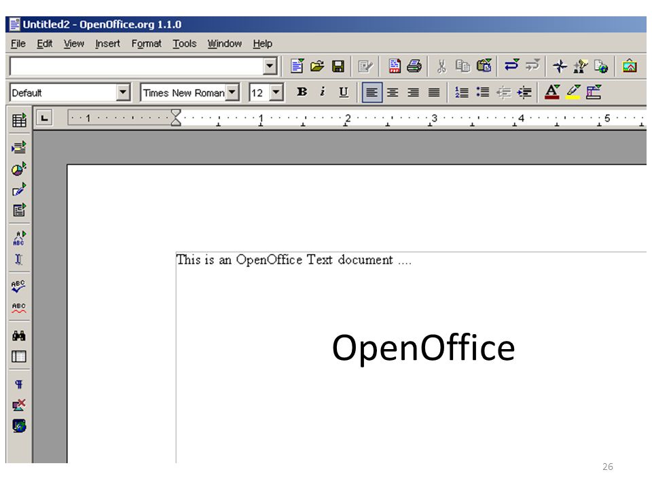Toggle the Graphics On/Off sidebar icon
Screen dimensions: 652x489
(19, 405)
